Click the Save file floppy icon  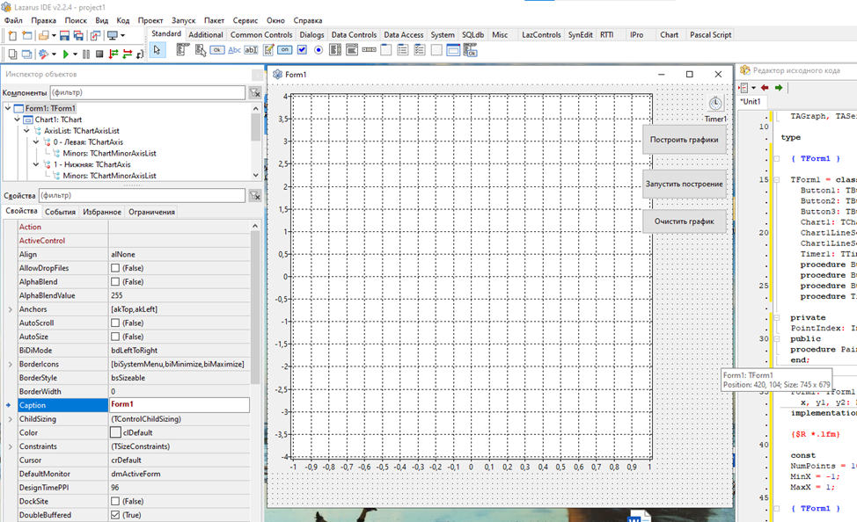click(x=65, y=35)
